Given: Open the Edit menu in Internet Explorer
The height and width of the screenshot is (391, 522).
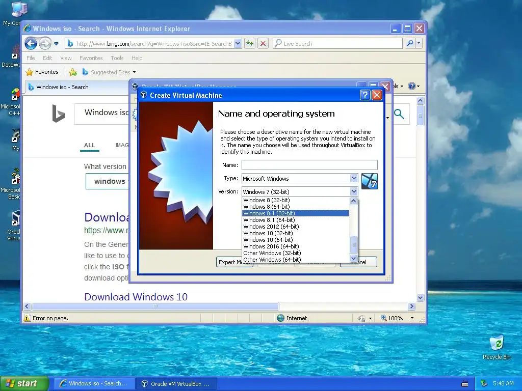Looking at the screenshot, I should [47, 58].
